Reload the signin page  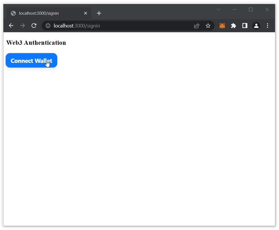click(x=34, y=26)
